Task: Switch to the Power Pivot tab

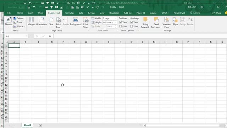Action: [179, 13]
